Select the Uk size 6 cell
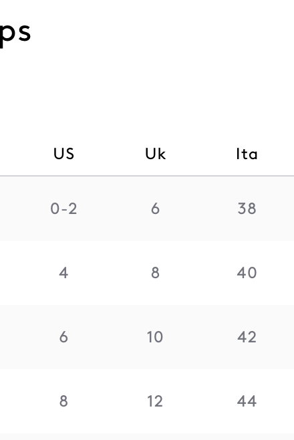294x440 pixels. [155, 209]
